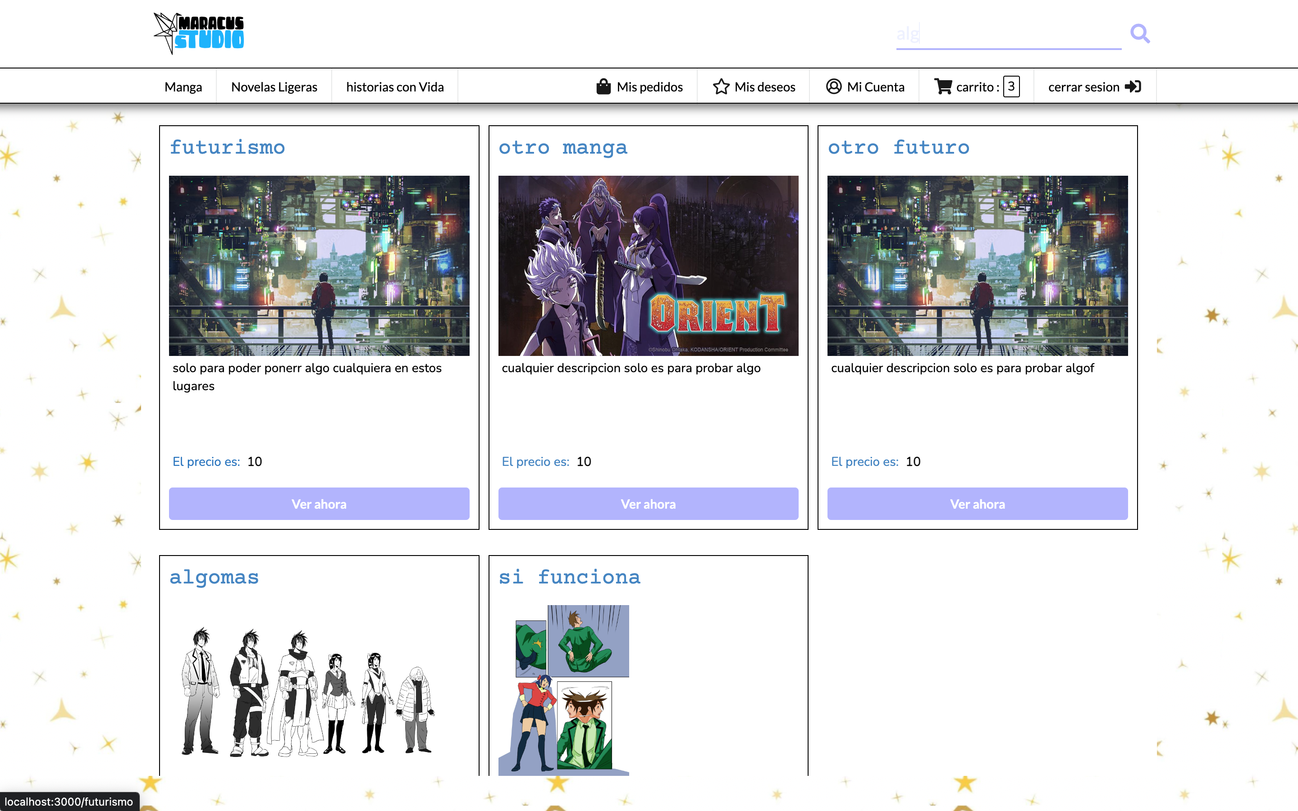Screen dimensions: 1298x811
Task: Open the historias con Vida category
Action: click(x=395, y=87)
